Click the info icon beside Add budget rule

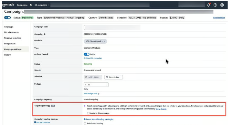(x=99, y=94)
